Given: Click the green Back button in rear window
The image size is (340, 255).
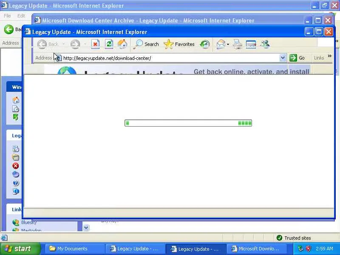Looking at the screenshot, I should pos(9,29).
